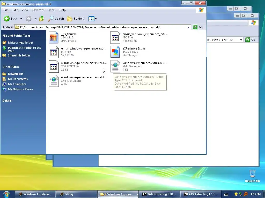Expand the address bar dropdown arrow
This screenshot has width=265, height=198.
pyautogui.click(x=189, y=27)
